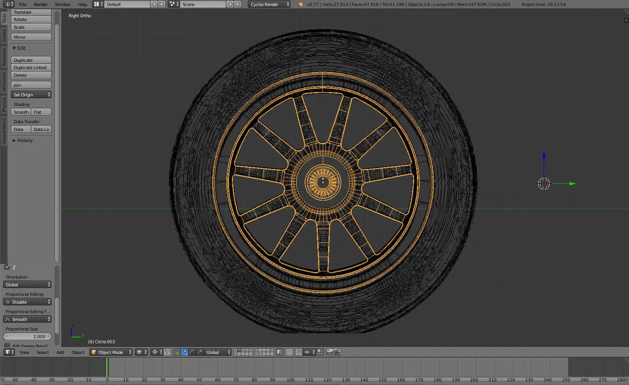Click the Blender logo icon in header

pos(301,4)
